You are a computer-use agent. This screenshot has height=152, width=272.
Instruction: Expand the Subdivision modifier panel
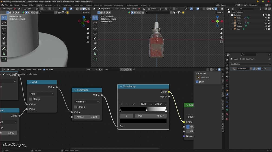coord(232,69)
